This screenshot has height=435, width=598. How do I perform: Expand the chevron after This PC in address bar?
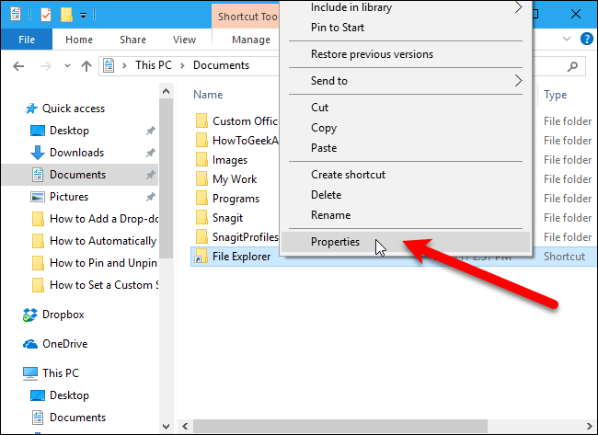[x=183, y=65]
